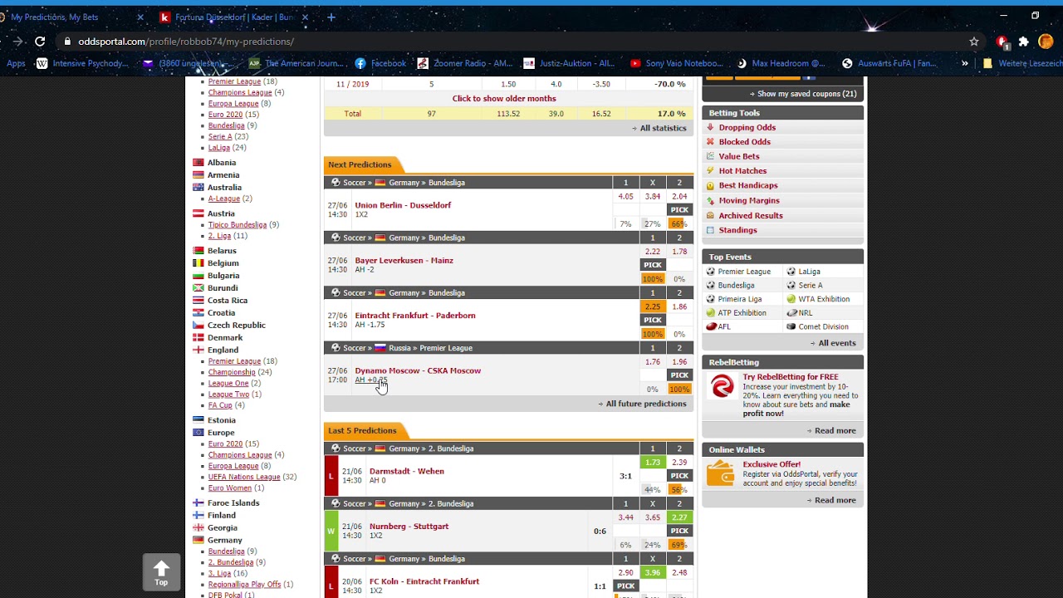Open Tipico Bundesliga under Austria
The image size is (1063, 598).
coord(238,225)
